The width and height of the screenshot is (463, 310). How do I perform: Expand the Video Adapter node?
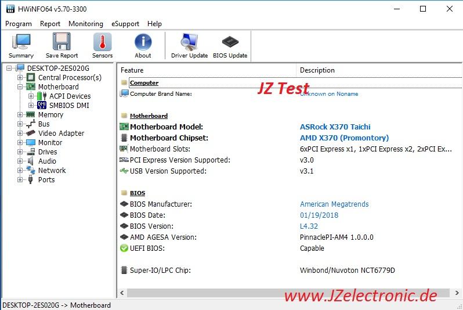(20, 134)
